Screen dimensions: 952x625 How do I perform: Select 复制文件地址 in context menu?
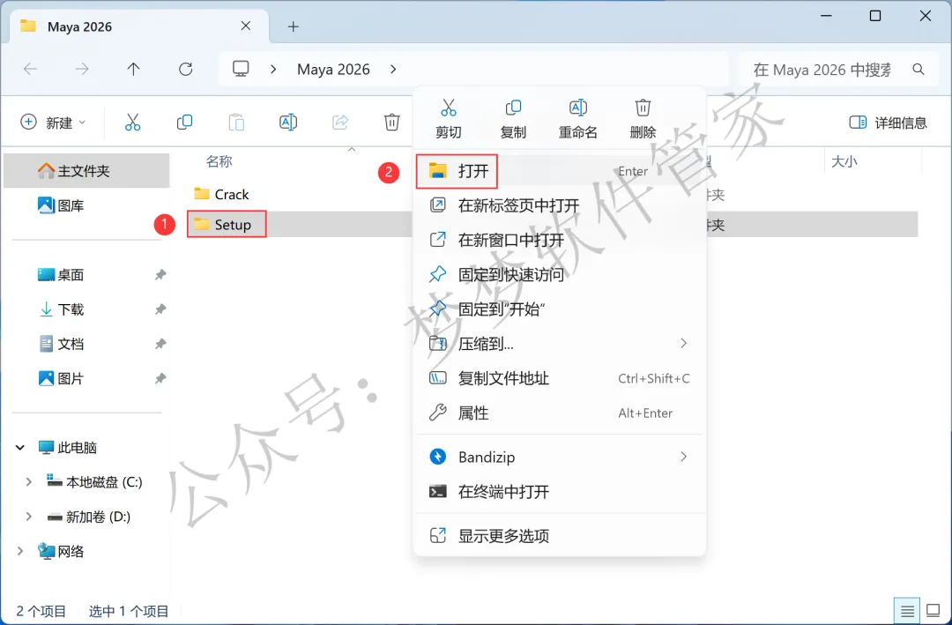tap(559, 378)
